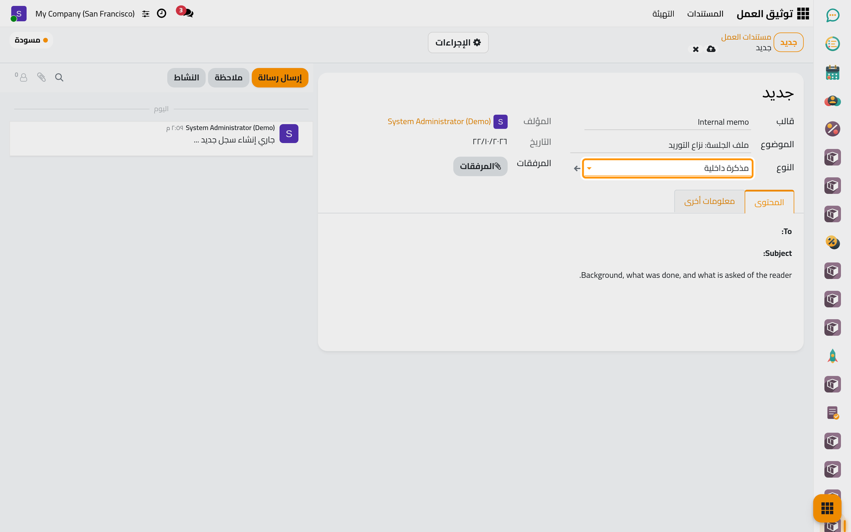
Task: Click the To: line in content
Action: click(x=787, y=231)
